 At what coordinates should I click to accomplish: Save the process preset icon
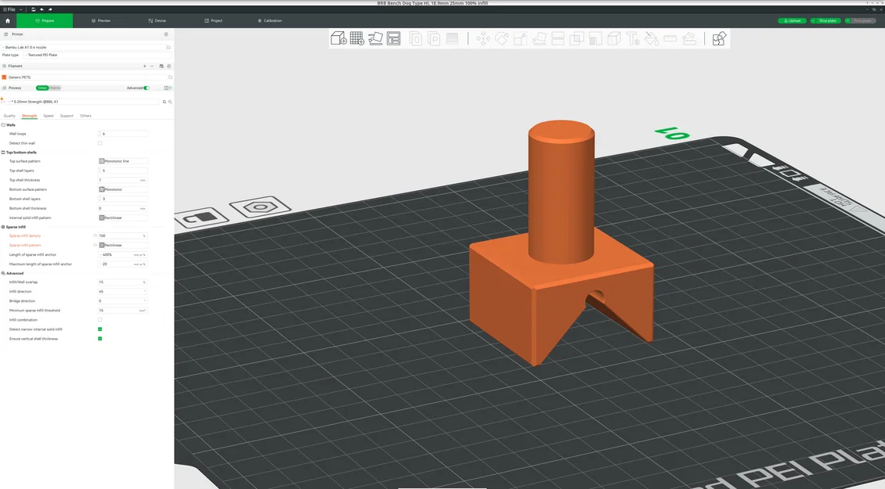point(164,102)
